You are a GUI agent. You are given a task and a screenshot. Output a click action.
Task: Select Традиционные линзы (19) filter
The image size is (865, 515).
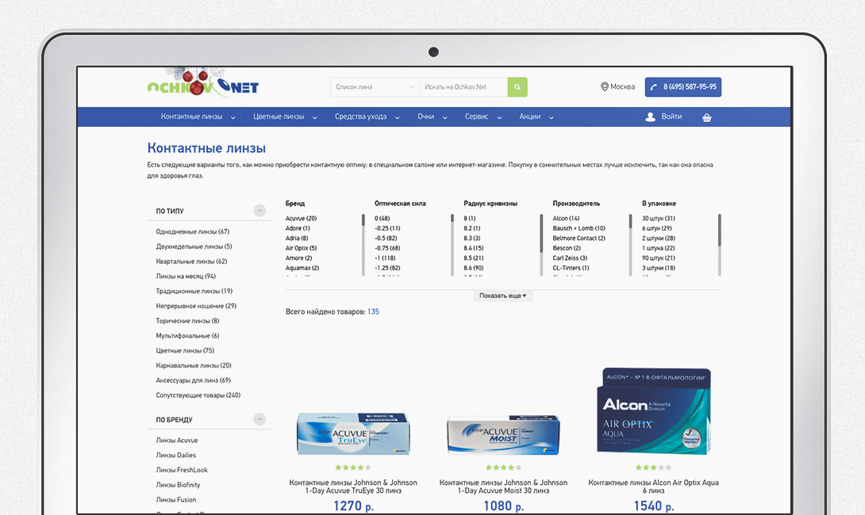[x=194, y=292]
